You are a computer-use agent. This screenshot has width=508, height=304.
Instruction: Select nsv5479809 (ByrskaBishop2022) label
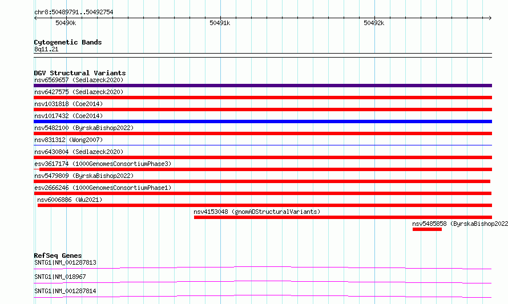pyautogui.click(x=84, y=176)
